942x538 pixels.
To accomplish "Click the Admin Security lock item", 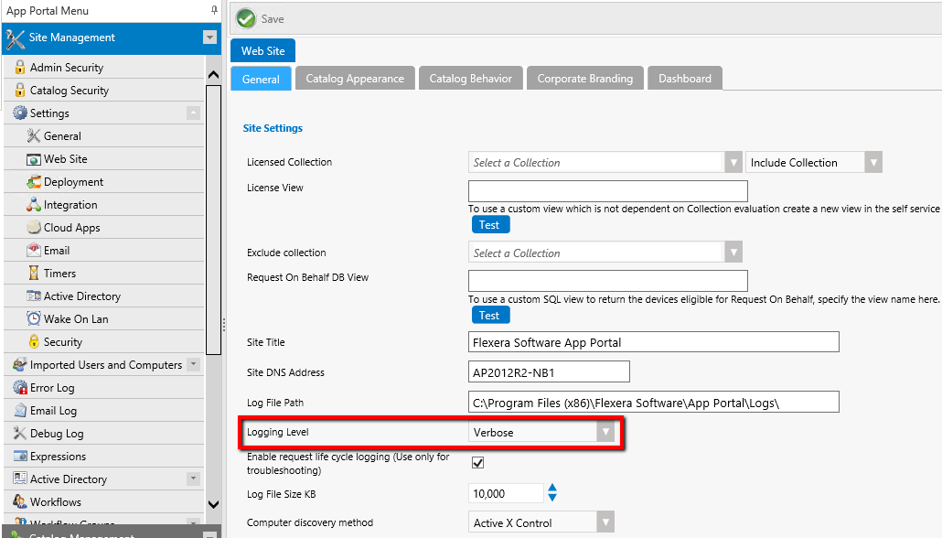I will click(x=20, y=67).
